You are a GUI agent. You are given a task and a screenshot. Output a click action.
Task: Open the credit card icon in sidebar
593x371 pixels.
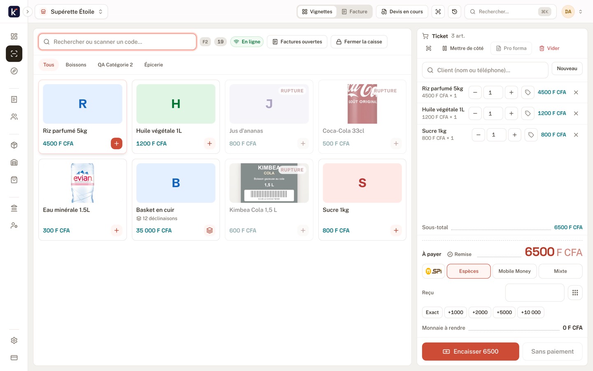(x=14, y=358)
